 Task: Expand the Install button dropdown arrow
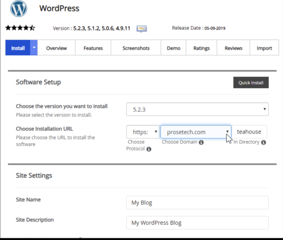(34, 48)
